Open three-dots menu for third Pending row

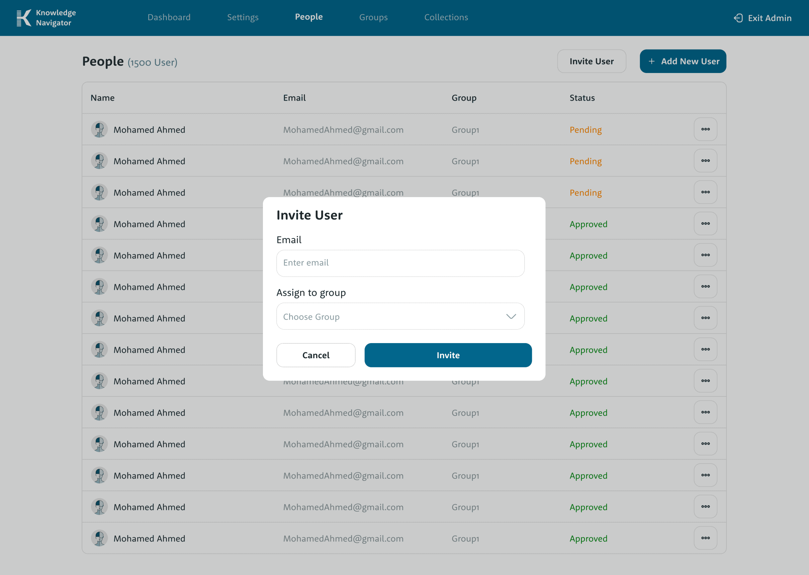coord(705,192)
